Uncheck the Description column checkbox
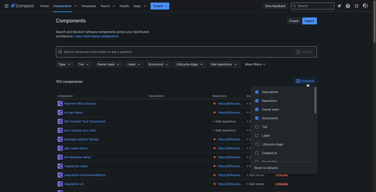This screenshot has width=376, height=192. (x=257, y=92)
